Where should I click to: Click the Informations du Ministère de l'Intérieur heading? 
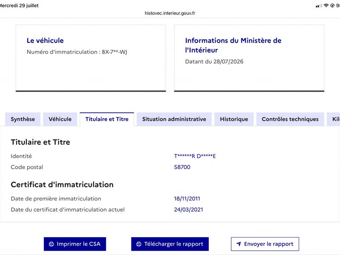(x=233, y=45)
